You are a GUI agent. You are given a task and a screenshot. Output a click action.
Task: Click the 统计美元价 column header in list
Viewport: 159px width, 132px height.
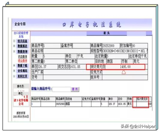(x=142, y=99)
